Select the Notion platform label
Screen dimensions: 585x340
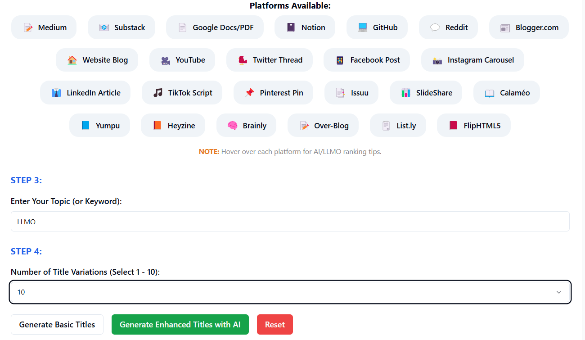pos(313,27)
